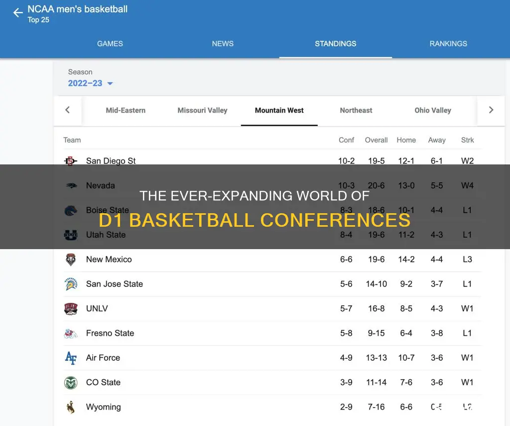Click Wyoming overall record 7-16

click(x=377, y=407)
